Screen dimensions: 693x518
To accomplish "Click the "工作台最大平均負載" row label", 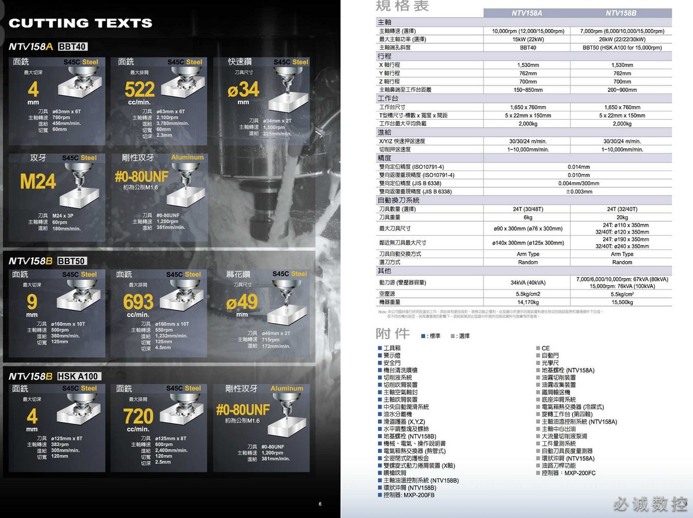I will pyautogui.click(x=403, y=124).
